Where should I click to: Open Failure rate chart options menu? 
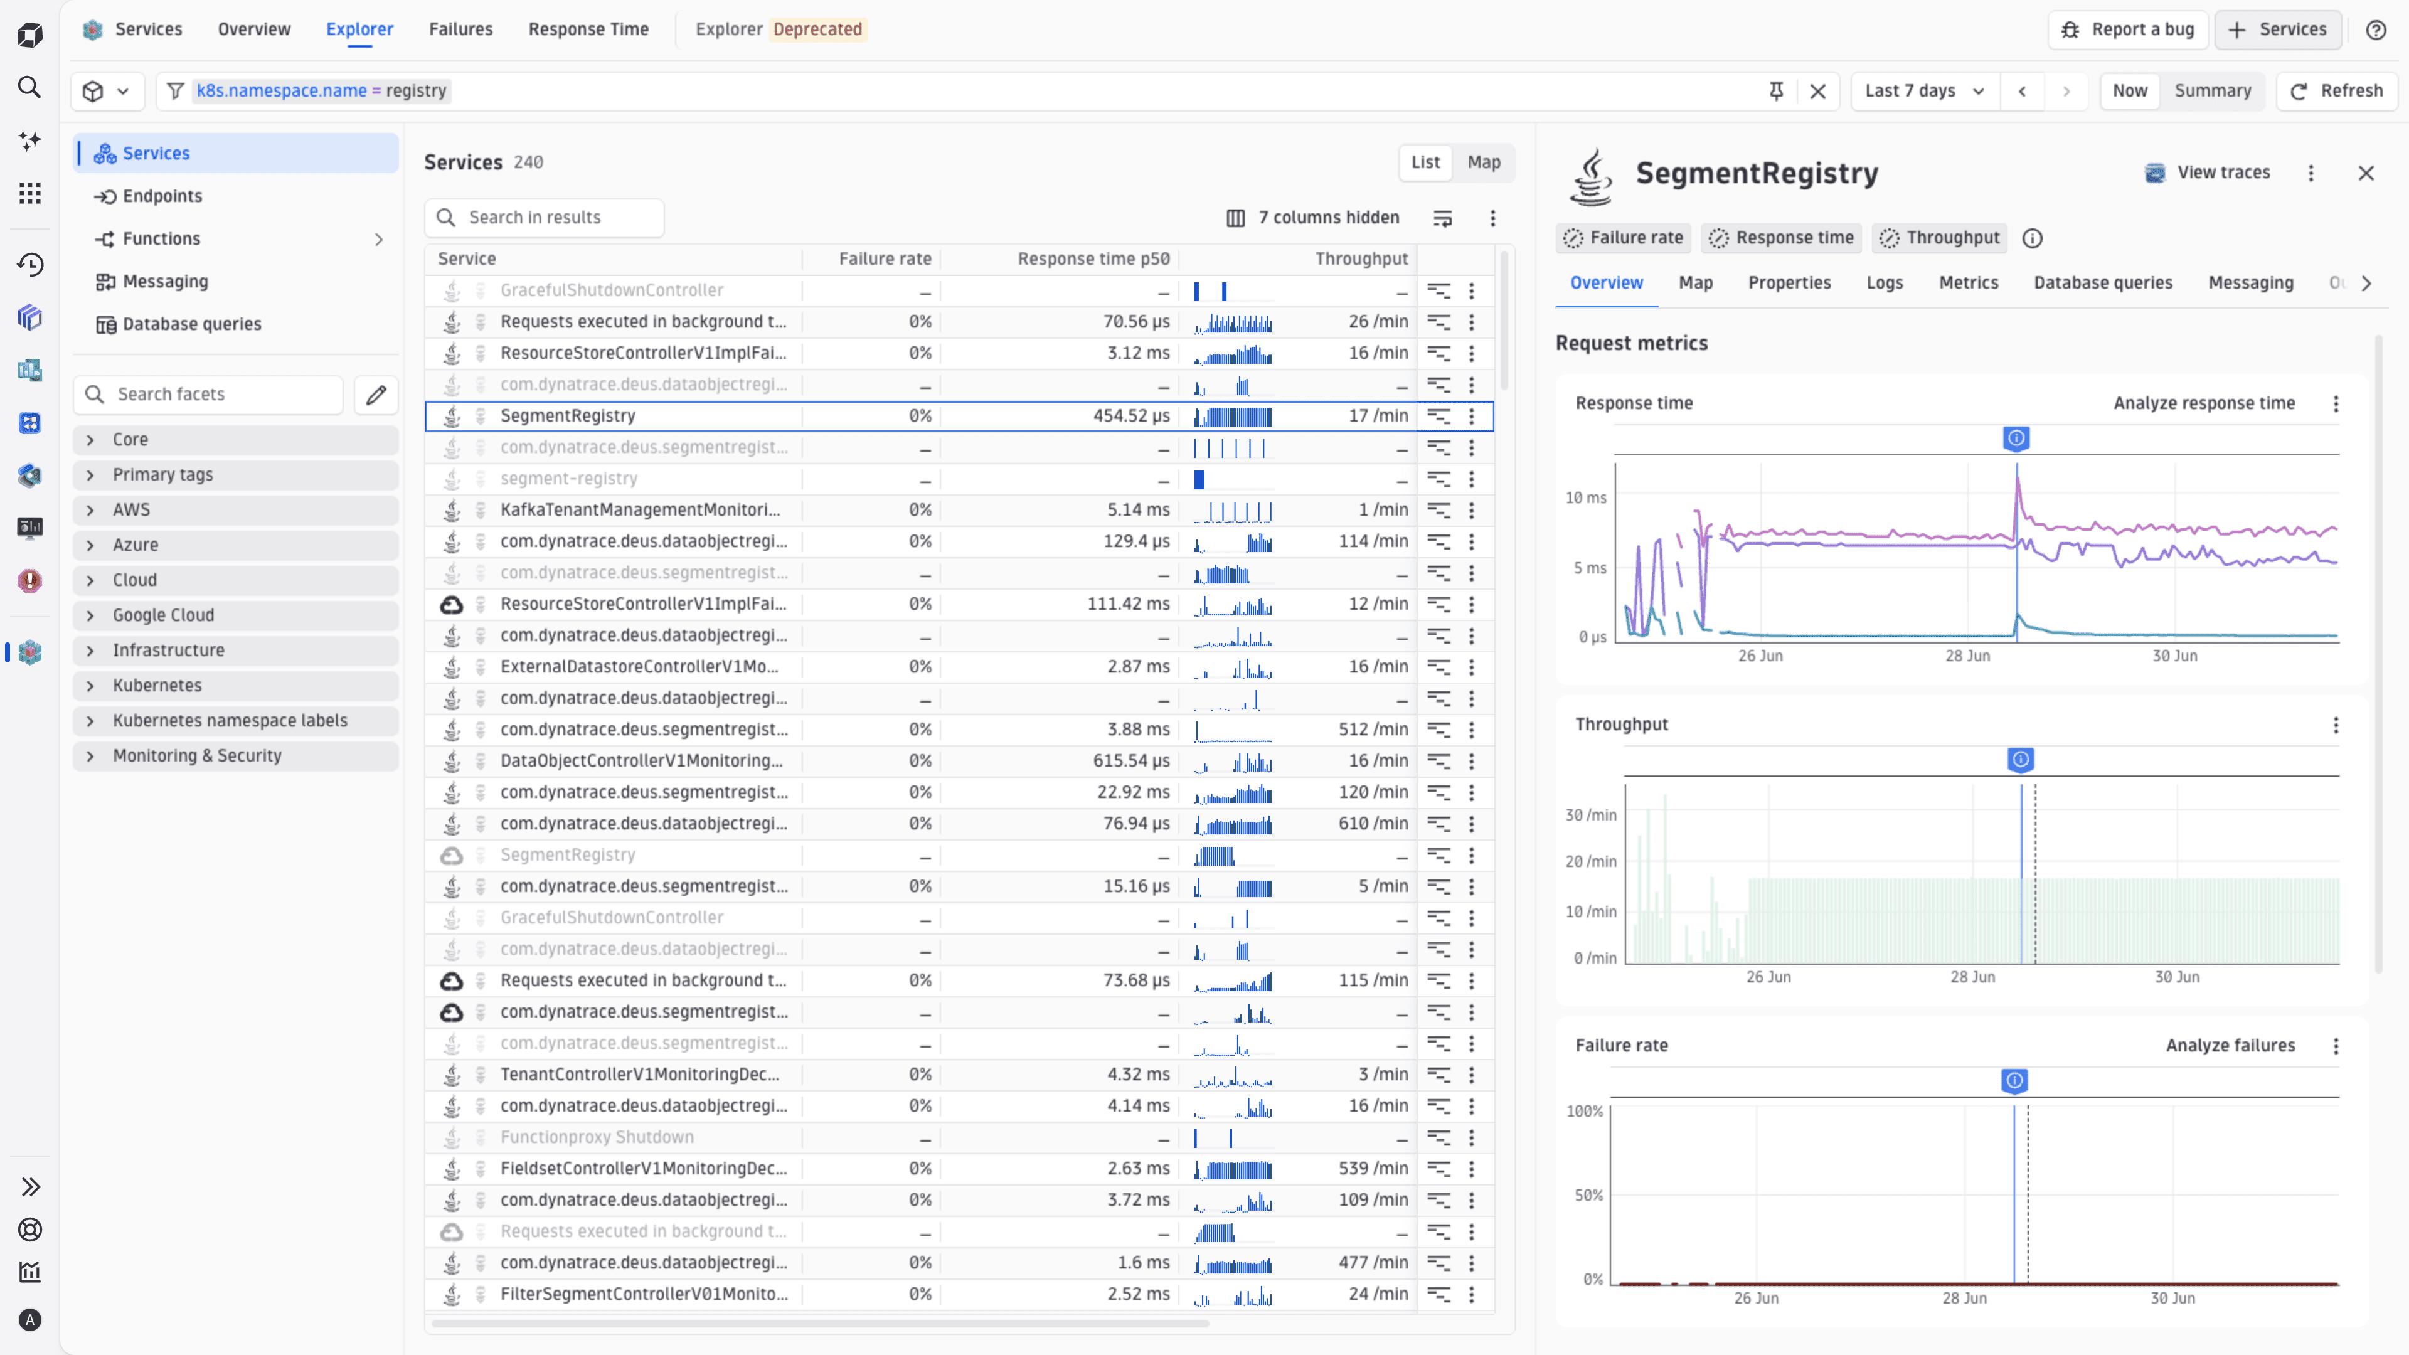click(x=2336, y=1046)
